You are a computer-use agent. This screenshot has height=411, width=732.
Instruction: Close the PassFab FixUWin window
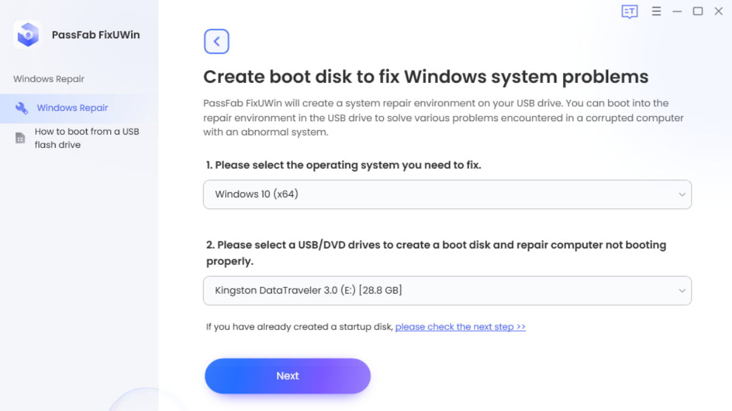pyautogui.click(x=719, y=12)
